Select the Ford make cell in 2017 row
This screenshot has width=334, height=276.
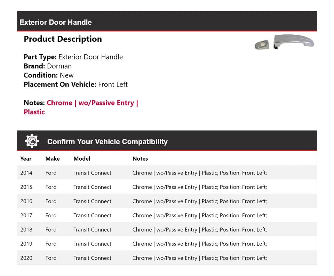(x=51, y=216)
